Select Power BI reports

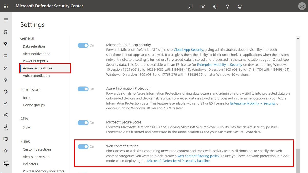click(35, 61)
